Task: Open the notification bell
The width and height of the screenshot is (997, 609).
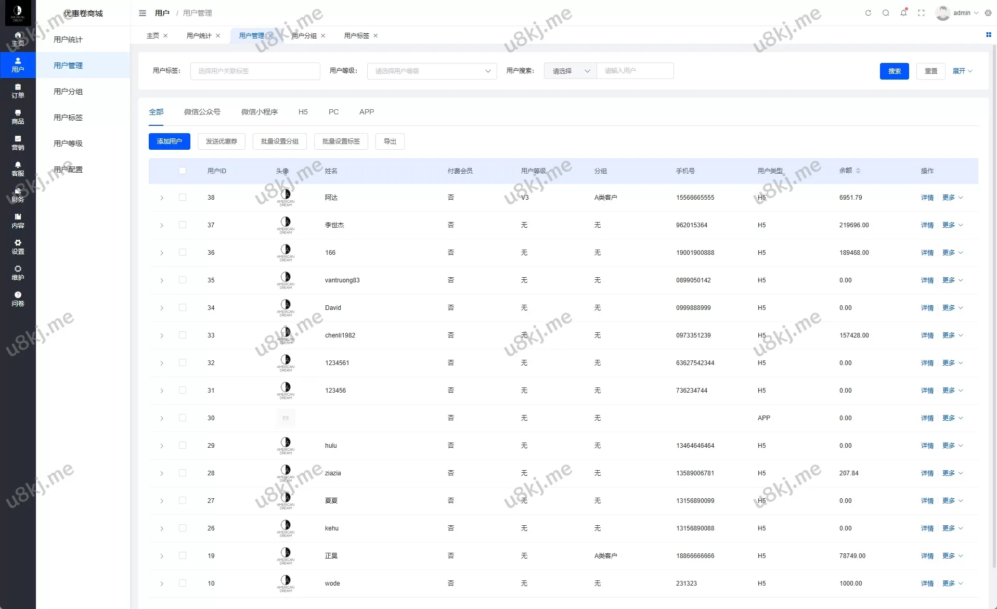Action: [903, 13]
